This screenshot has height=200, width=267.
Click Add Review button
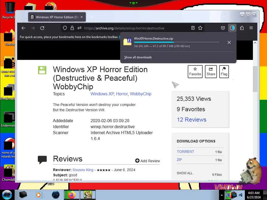pyautogui.click(x=148, y=161)
